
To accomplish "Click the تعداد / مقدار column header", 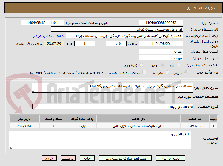I will click(x=53, y=119).
